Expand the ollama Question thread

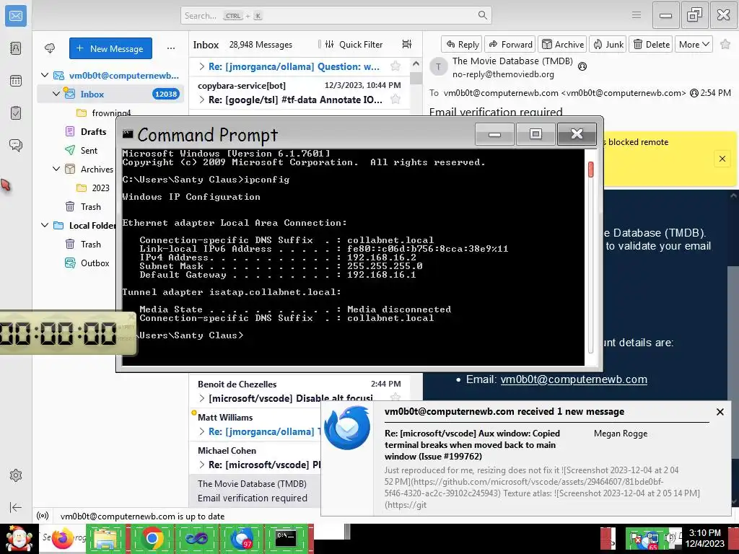(202, 66)
